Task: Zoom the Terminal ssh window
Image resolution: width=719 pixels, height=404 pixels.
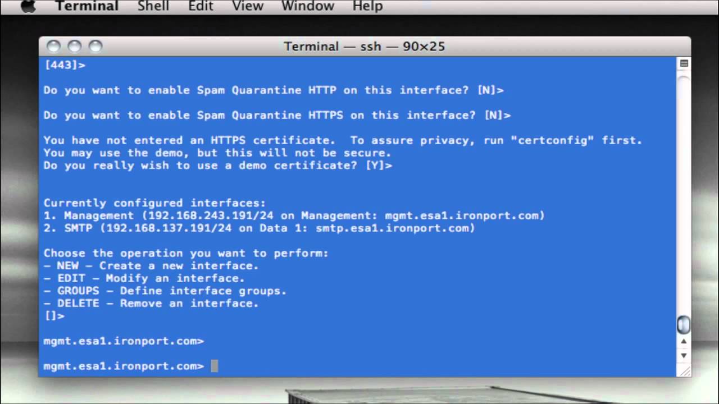Action: tap(95, 46)
